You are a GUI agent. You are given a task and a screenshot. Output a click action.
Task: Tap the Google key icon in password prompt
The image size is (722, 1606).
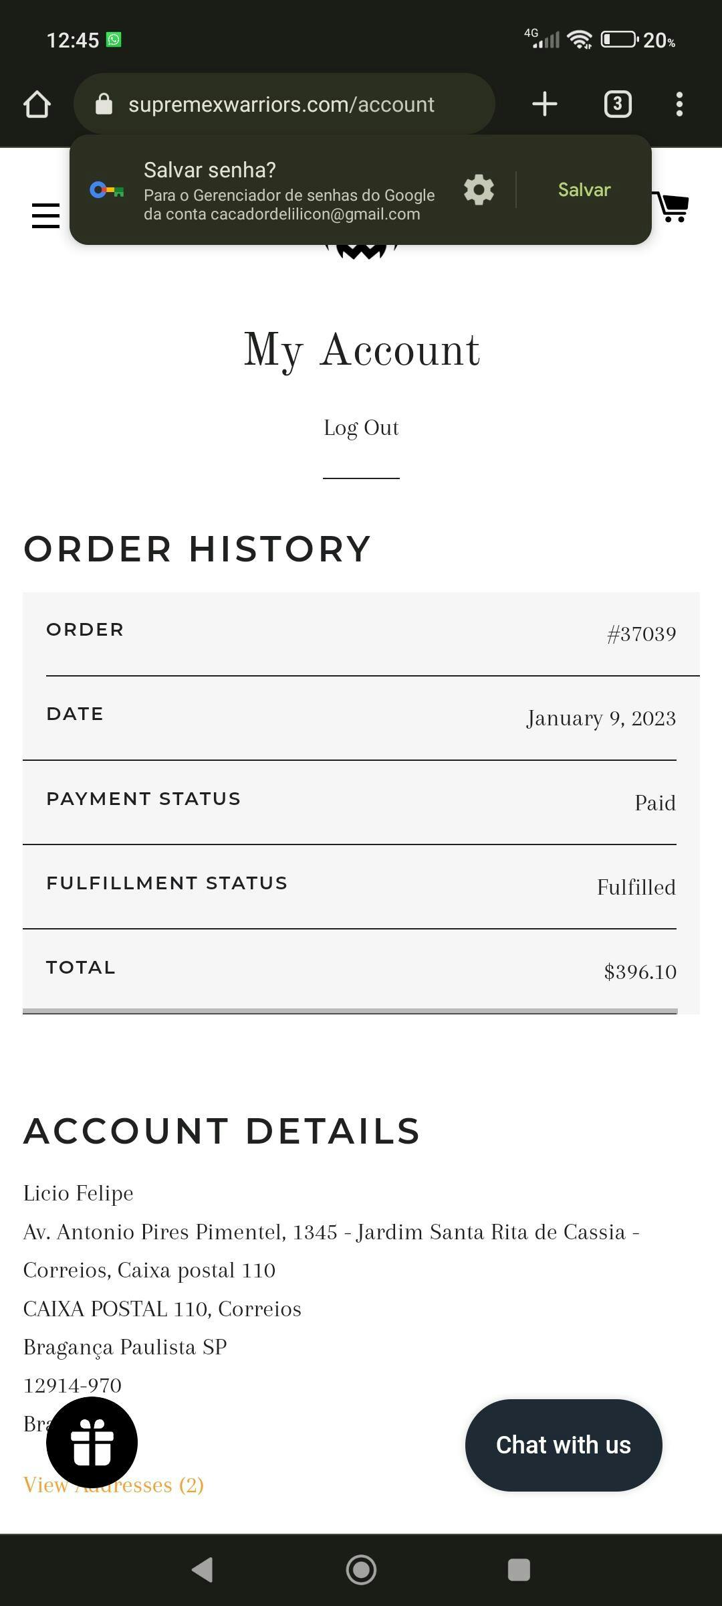pyautogui.click(x=107, y=190)
